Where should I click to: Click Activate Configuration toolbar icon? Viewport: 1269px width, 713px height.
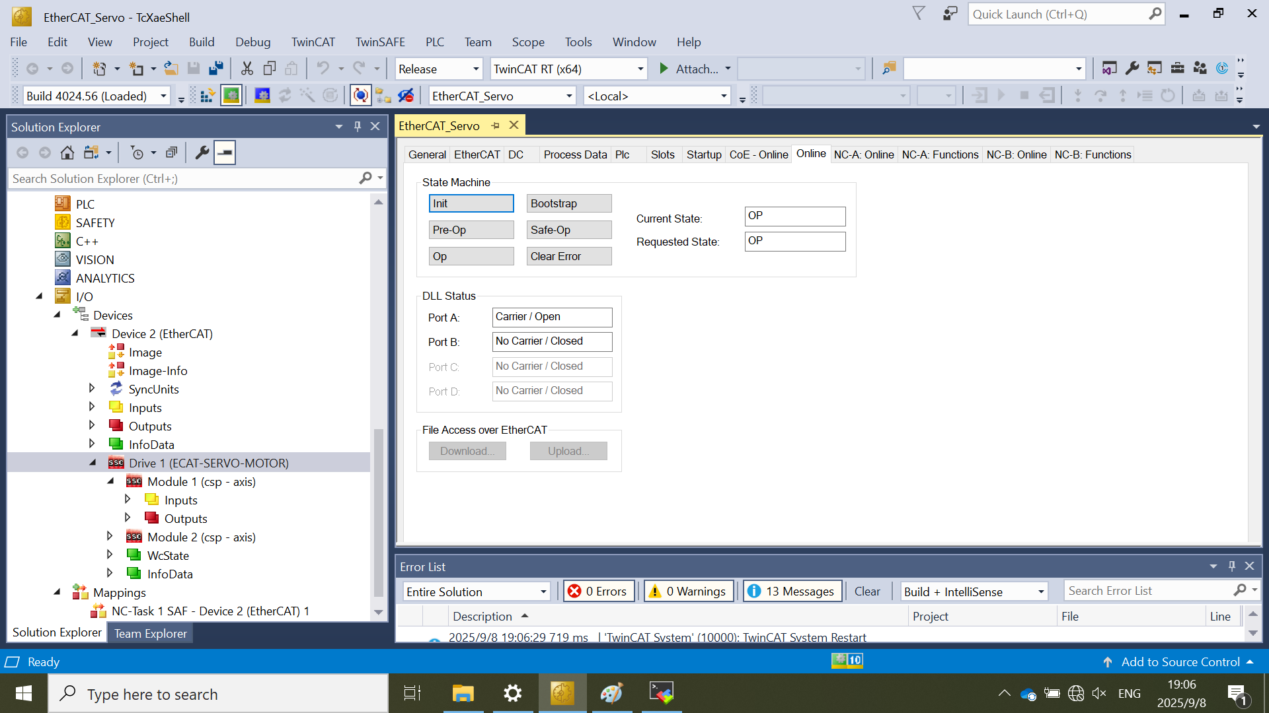coord(208,96)
